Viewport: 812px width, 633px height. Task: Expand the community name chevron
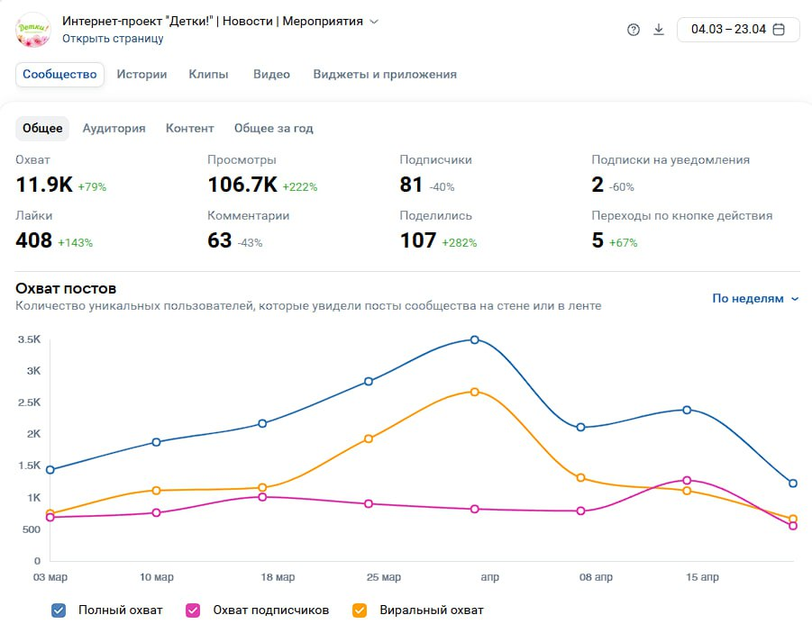click(x=374, y=22)
